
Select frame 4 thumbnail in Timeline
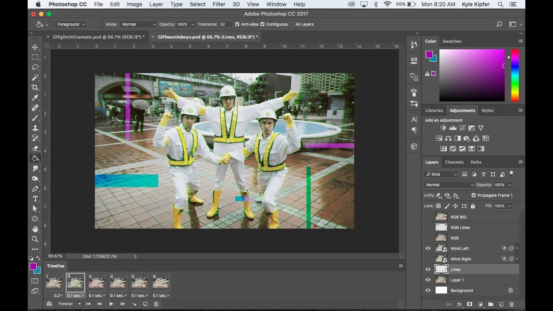click(x=118, y=283)
